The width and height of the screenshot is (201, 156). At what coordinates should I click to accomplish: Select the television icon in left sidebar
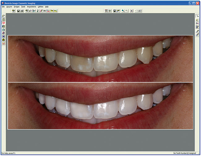pos(3,30)
